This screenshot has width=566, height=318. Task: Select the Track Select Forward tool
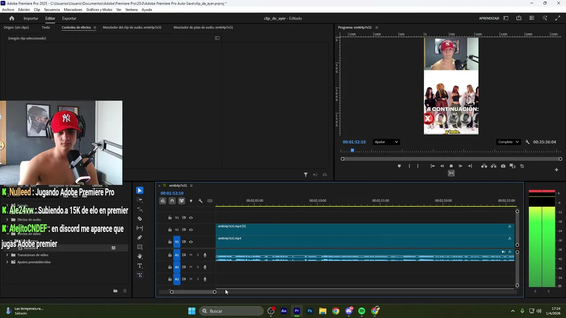click(x=140, y=200)
